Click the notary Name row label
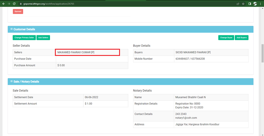 [x=138, y=97]
